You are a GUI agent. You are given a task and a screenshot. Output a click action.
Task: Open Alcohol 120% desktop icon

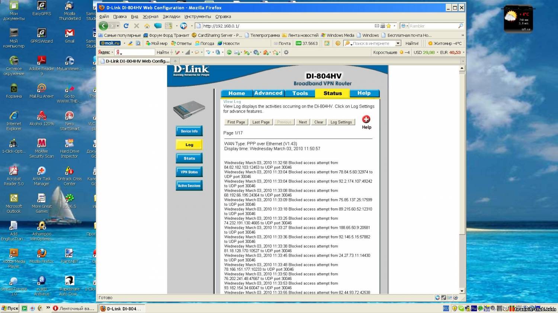coord(42,119)
